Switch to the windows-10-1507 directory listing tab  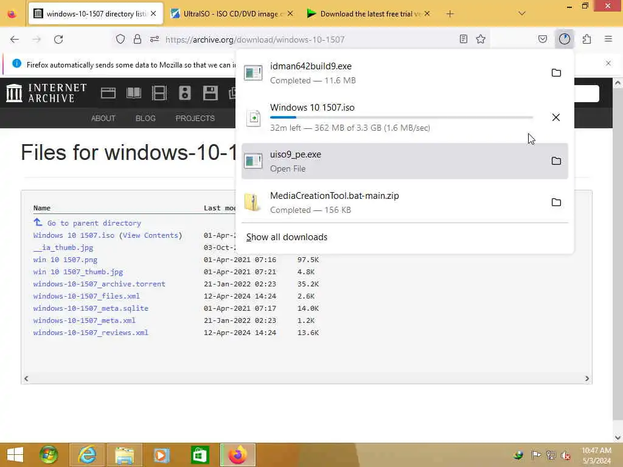tap(96, 14)
